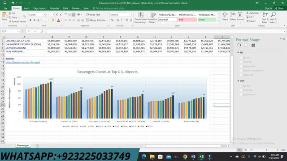Expand the cell styles gallery
Viewport: 287px width, 161px height.
pos(218,21)
